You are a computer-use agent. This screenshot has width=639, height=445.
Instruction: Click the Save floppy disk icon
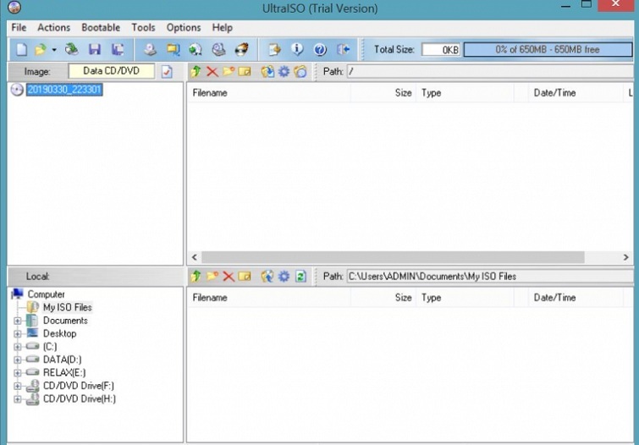click(95, 50)
